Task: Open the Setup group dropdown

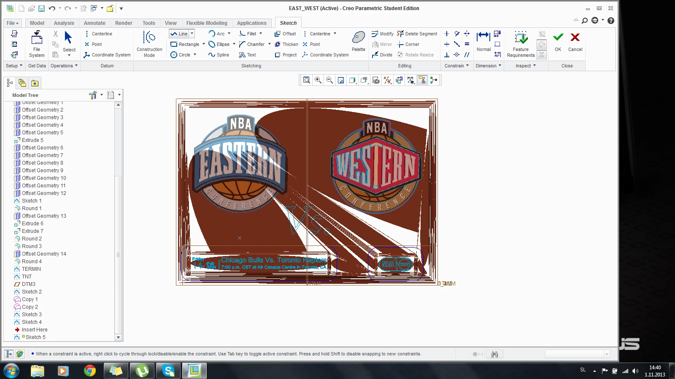Action: click(14, 66)
